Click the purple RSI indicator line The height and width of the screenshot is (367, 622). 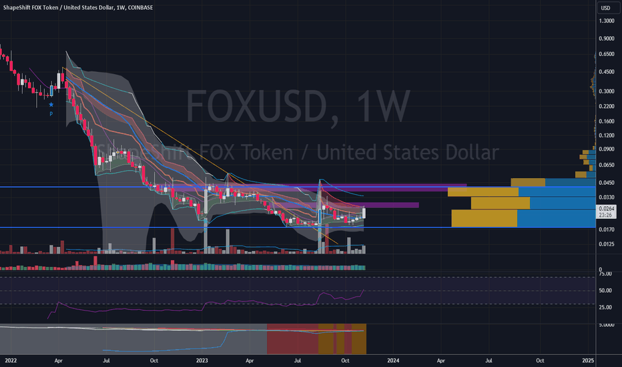(x=206, y=304)
